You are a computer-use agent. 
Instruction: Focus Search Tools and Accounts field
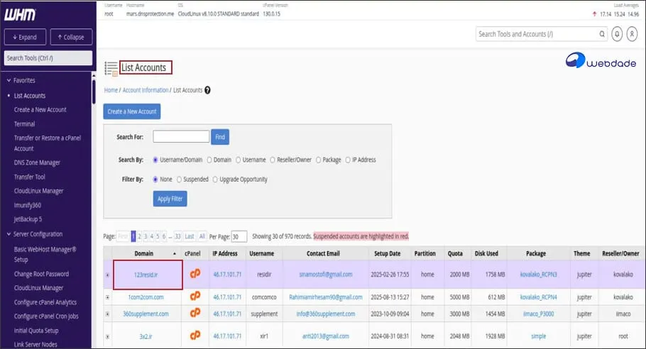(x=537, y=34)
